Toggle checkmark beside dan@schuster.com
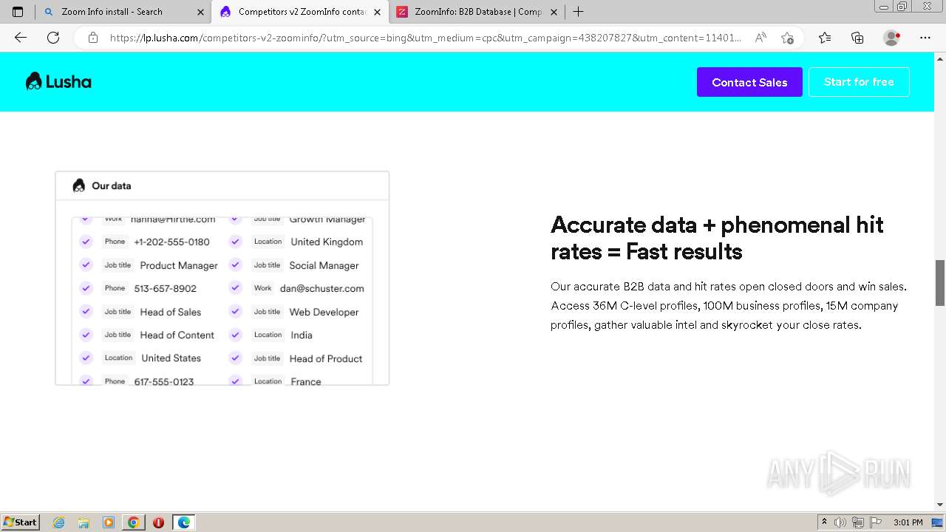Viewport: 946px width, 532px height. pyautogui.click(x=235, y=288)
